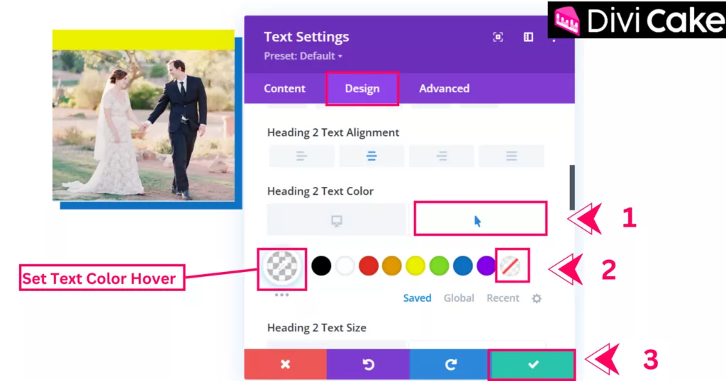Click the Heading 2 Text Size label
This screenshot has width=726, height=381.
[317, 327]
